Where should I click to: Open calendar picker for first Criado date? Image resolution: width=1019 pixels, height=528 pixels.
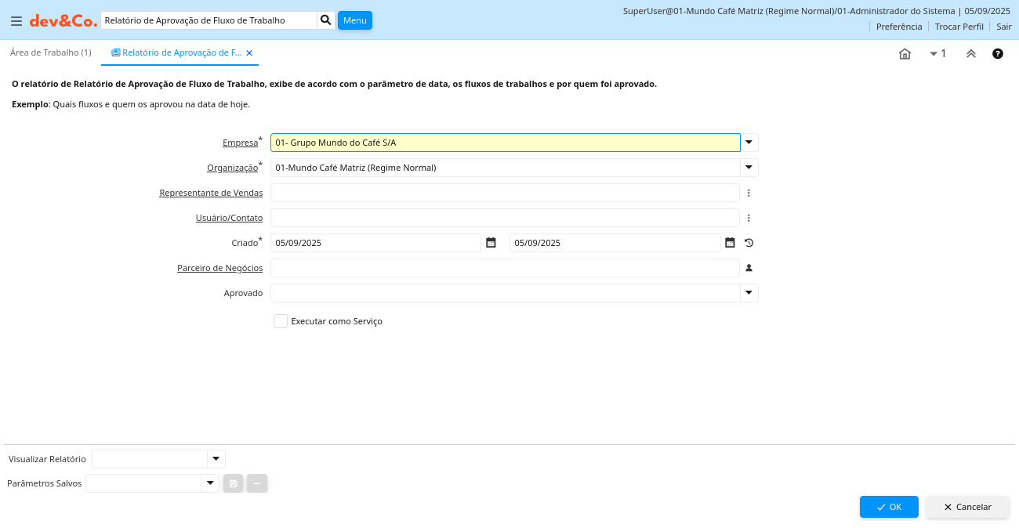(491, 243)
